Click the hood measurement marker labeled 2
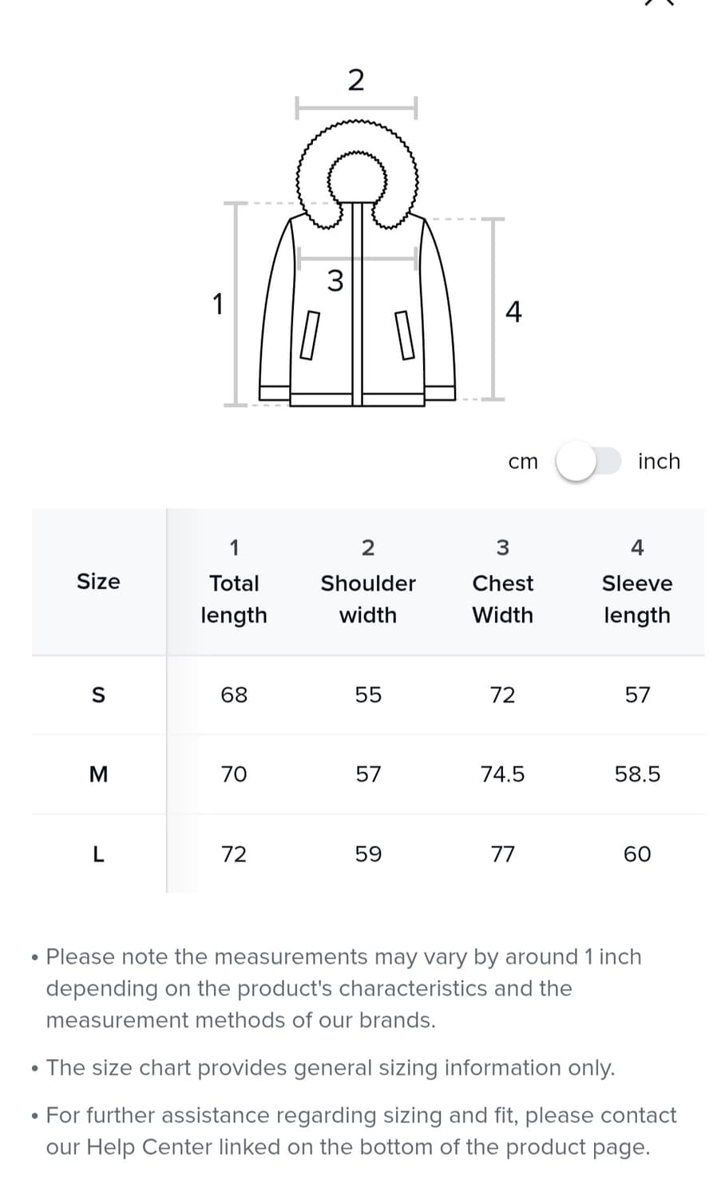 point(356,80)
